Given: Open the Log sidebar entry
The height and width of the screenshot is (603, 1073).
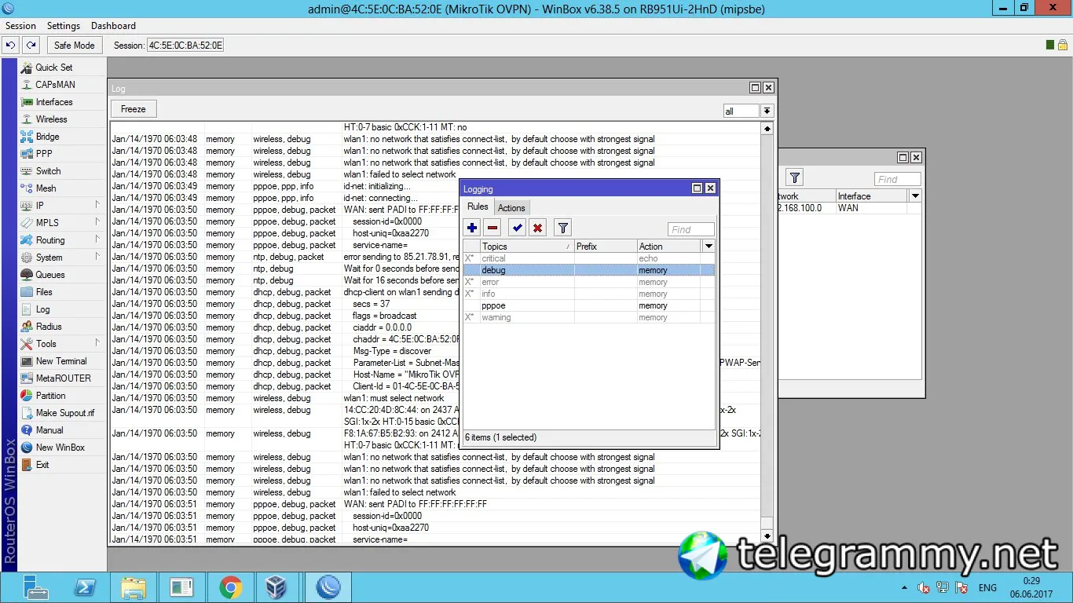Looking at the screenshot, I should 42,309.
